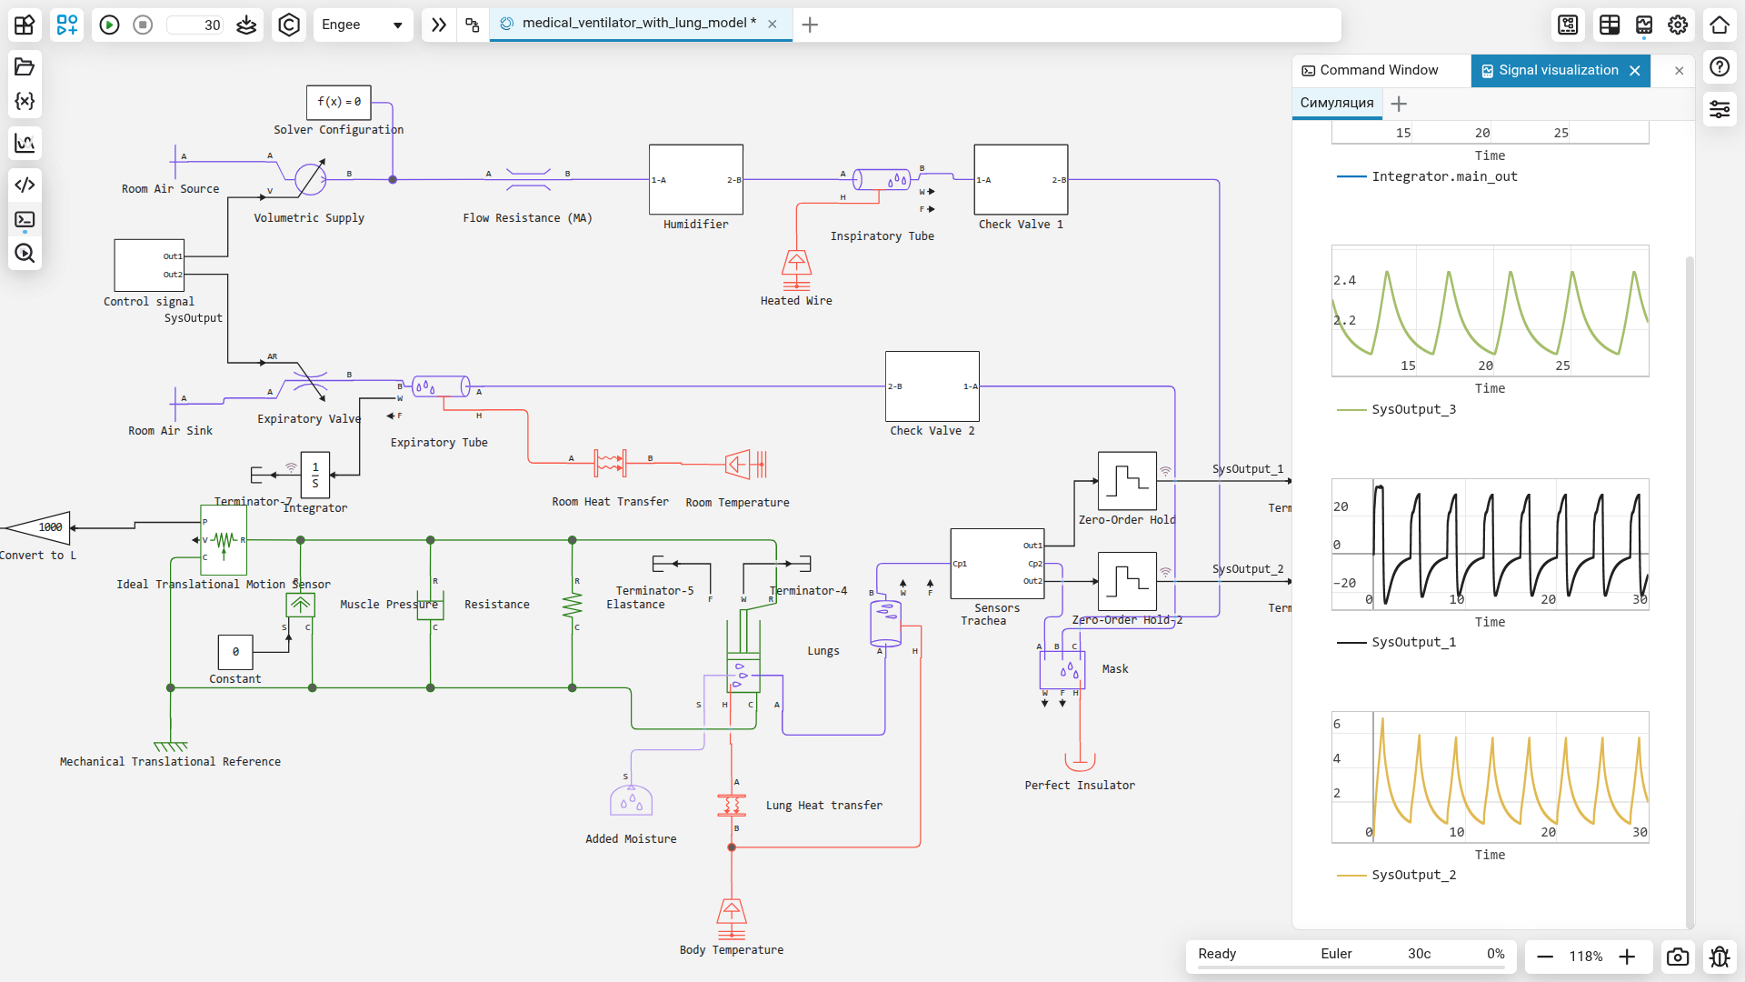Open the file browser sidebar icon
This screenshot has width=1745, height=982.
coord(25,66)
